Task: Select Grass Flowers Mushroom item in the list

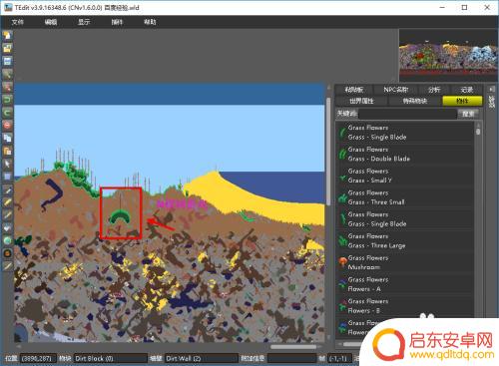Action: [x=405, y=262]
